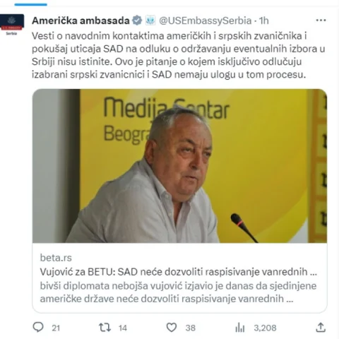Click the tweet text starting with 'Vesti o navodnim'

click(179, 55)
